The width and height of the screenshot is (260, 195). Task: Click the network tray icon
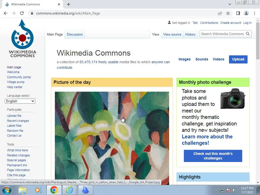point(222,190)
